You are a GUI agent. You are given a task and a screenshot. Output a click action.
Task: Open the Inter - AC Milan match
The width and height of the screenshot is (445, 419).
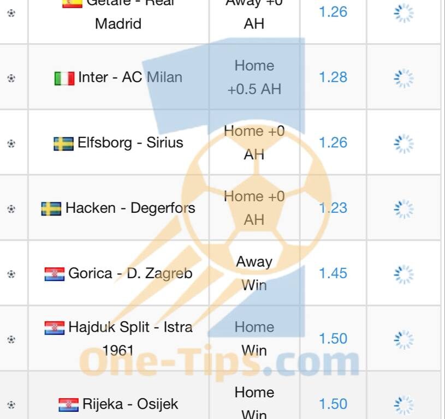coord(130,77)
